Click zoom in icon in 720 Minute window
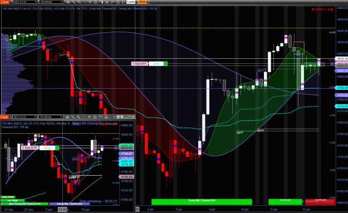The width and height of the screenshot is (348, 213). coord(79,117)
